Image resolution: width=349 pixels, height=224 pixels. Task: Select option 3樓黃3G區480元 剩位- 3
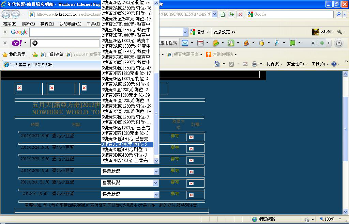[127, 150]
